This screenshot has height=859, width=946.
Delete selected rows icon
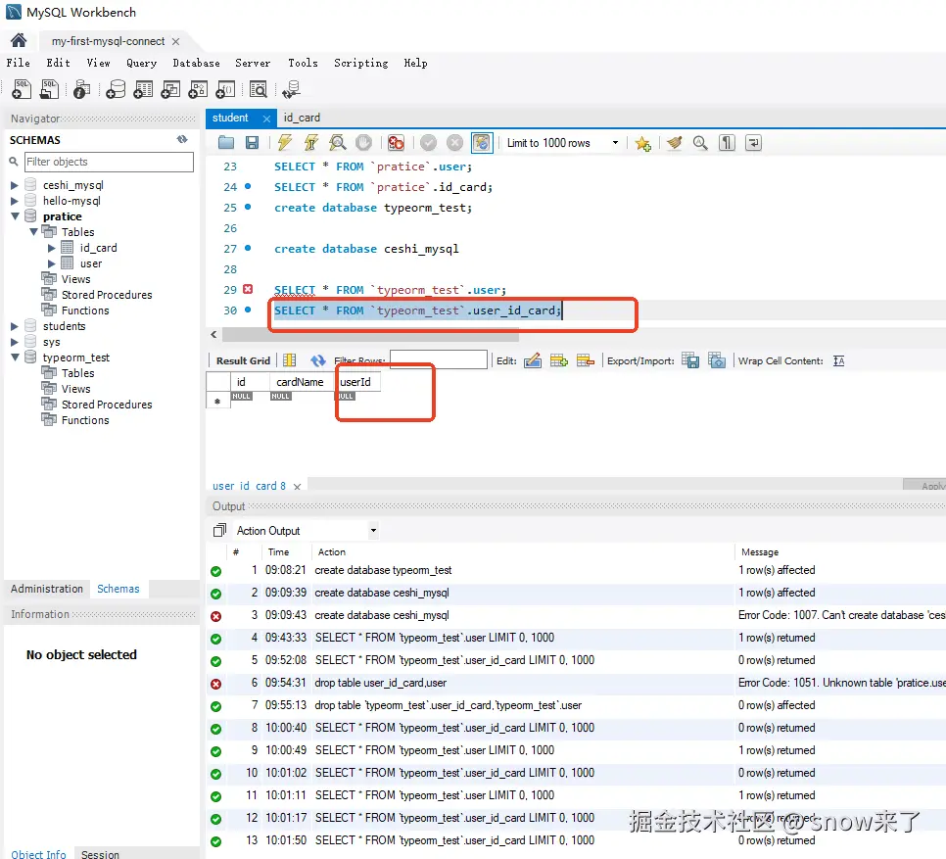click(x=586, y=360)
